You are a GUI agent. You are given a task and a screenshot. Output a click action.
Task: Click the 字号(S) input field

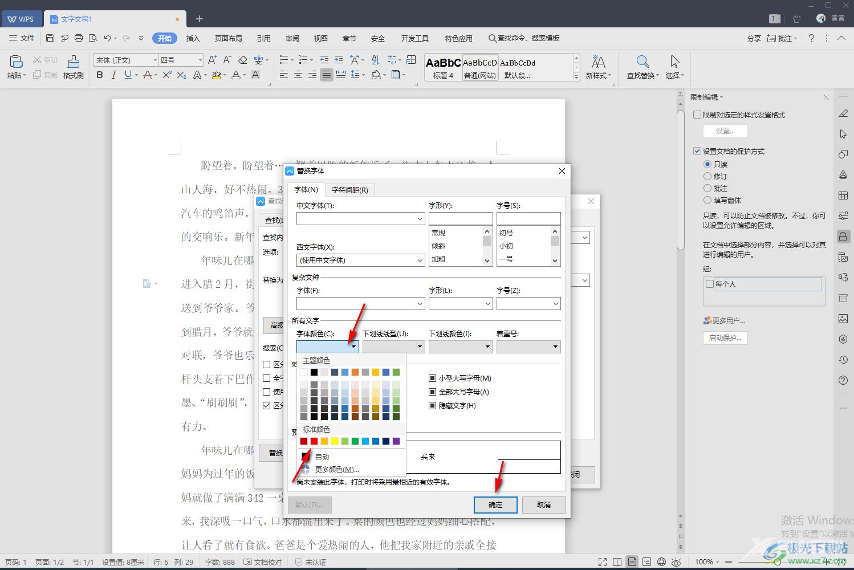click(528, 218)
